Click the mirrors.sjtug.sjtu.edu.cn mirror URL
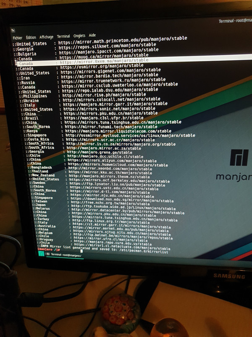This screenshot has height=337, width=252. pyautogui.click(x=122, y=233)
